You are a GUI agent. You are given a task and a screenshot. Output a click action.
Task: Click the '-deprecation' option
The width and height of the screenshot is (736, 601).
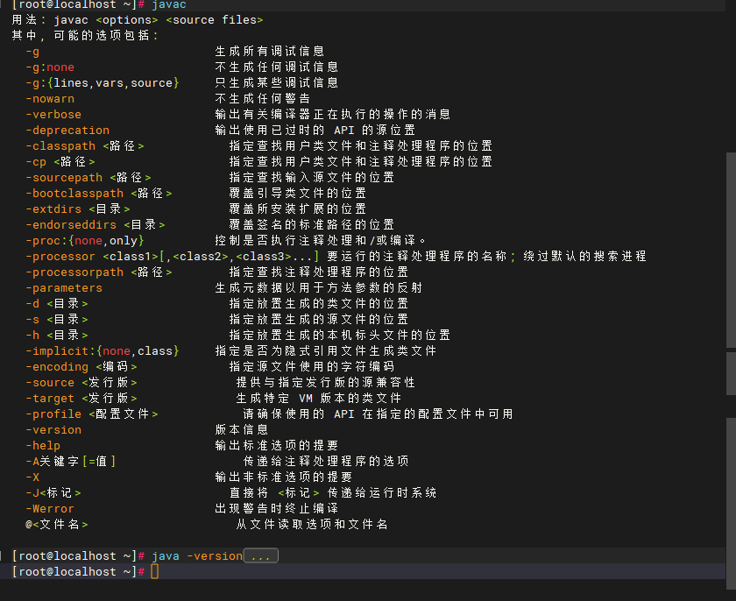point(67,130)
